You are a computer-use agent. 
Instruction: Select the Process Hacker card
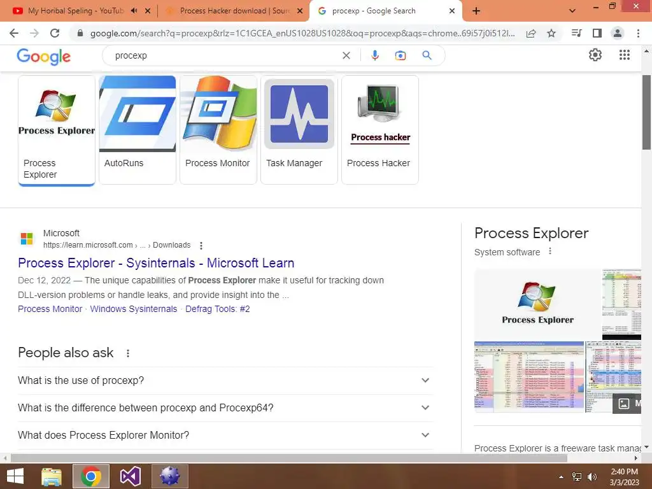pos(380,130)
